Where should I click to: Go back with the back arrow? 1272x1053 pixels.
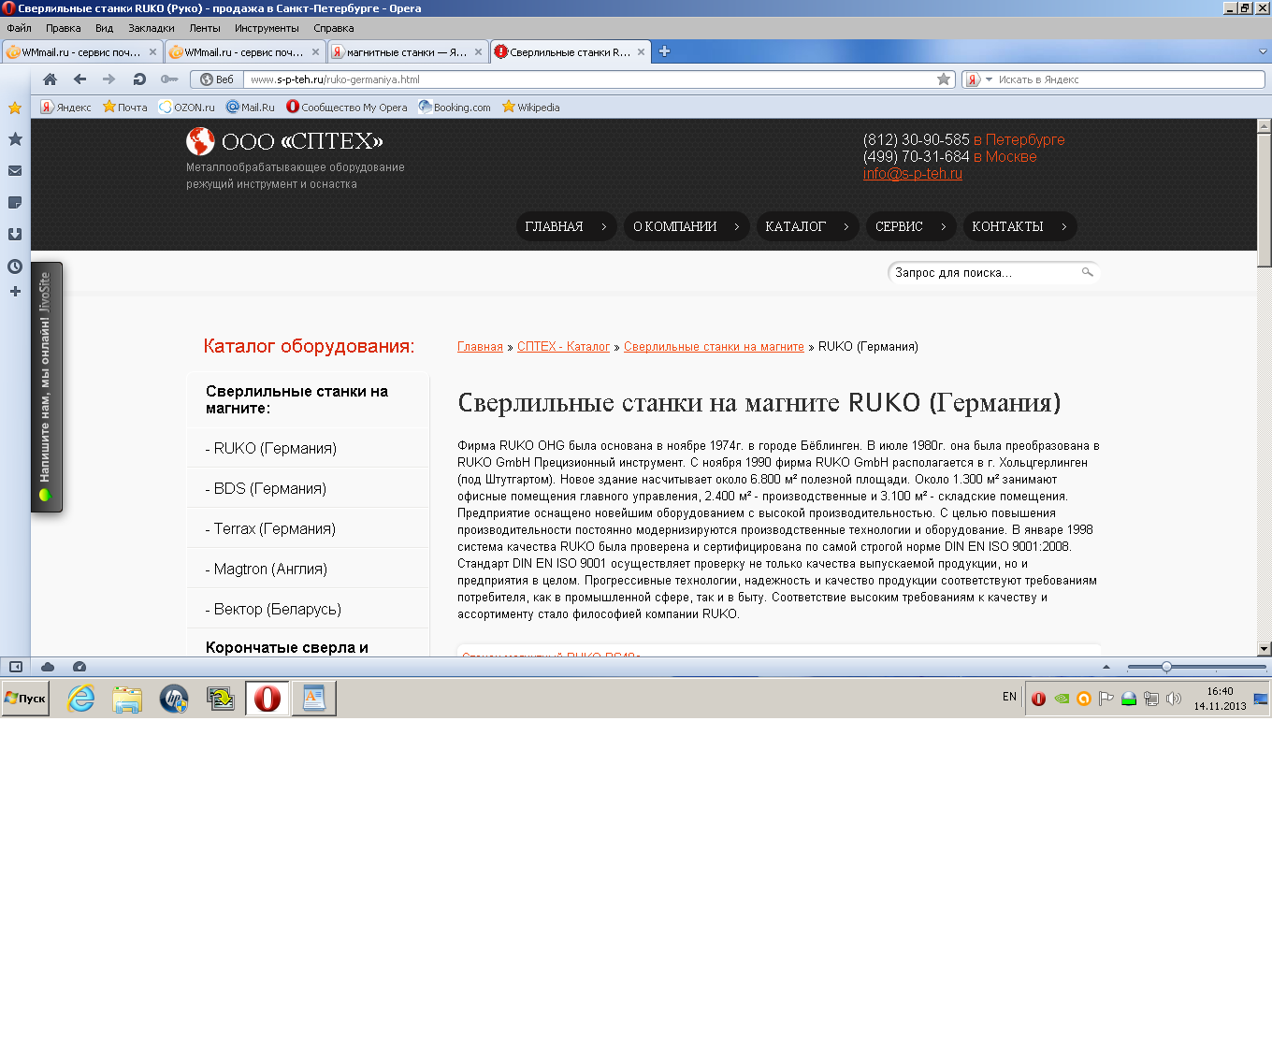(x=79, y=79)
